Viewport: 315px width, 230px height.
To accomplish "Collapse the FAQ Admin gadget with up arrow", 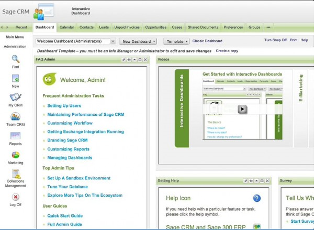I will coord(134,59).
